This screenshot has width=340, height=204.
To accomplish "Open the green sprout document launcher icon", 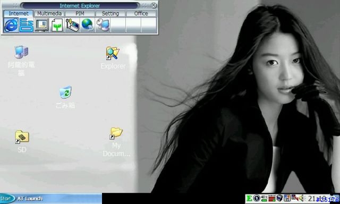I will [57, 25].
